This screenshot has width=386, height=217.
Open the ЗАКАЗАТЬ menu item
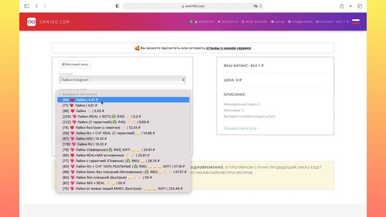click(228, 22)
